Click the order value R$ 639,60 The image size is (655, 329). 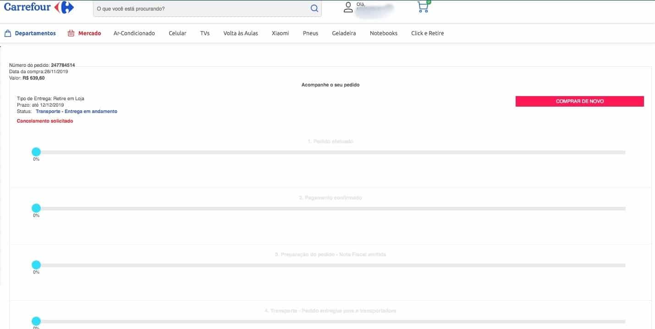(33, 78)
